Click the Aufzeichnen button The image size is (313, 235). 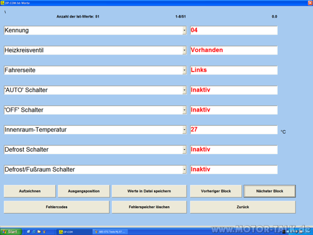tap(29, 191)
